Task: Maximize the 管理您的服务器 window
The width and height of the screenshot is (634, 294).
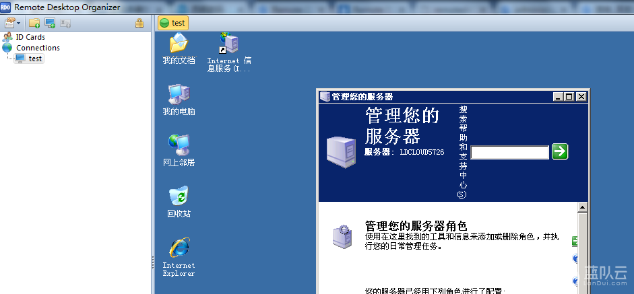Action: [x=569, y=97]
